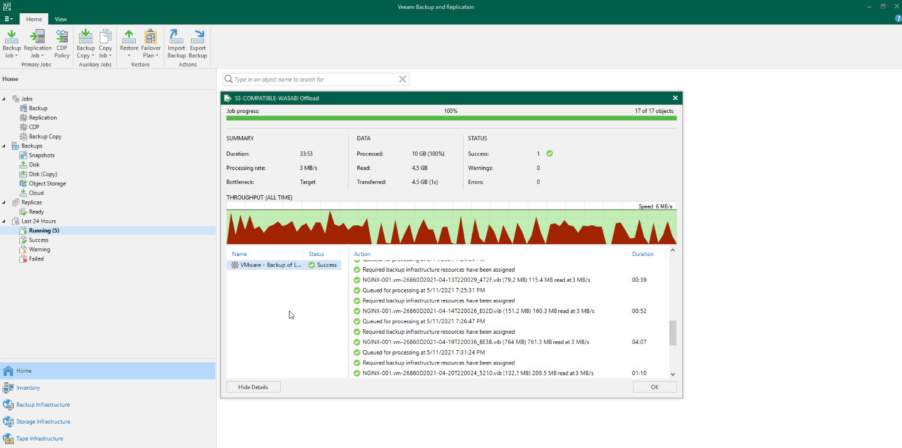Open the Failover Plan ribbon button
The height and width of the screenshot is (448, 902).
(x=150, y=43)
